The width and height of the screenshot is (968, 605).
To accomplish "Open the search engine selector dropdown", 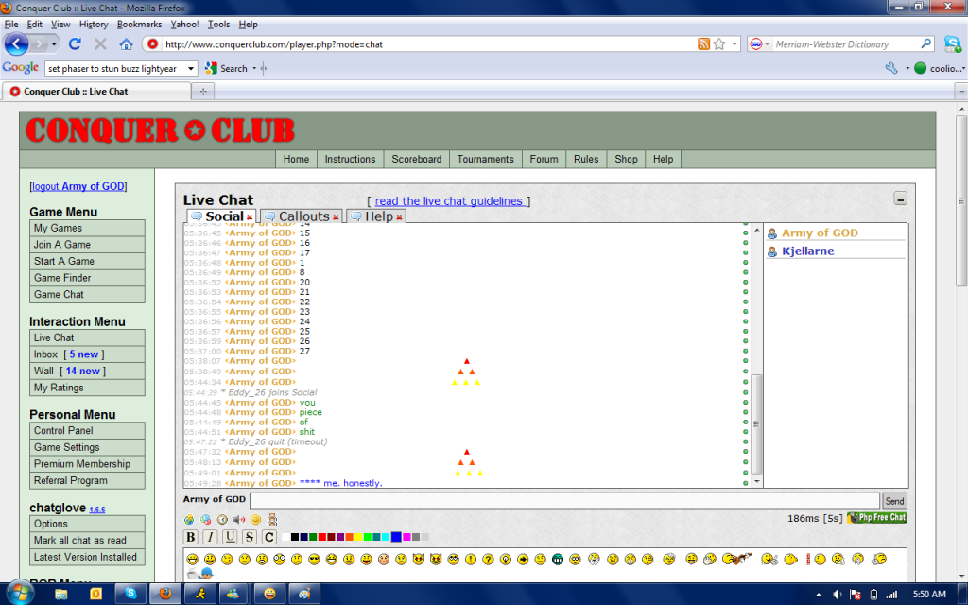I will (759, 44).
